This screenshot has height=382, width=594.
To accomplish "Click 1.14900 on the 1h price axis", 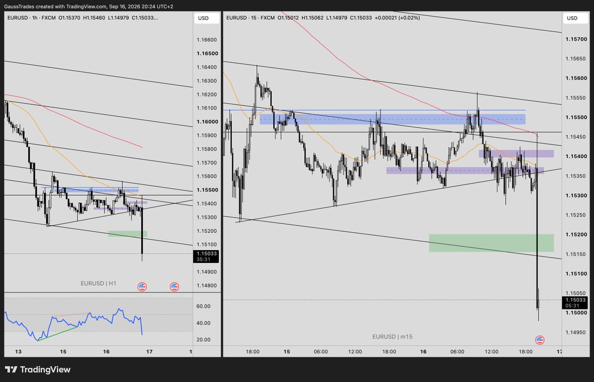I will [206, 272].
